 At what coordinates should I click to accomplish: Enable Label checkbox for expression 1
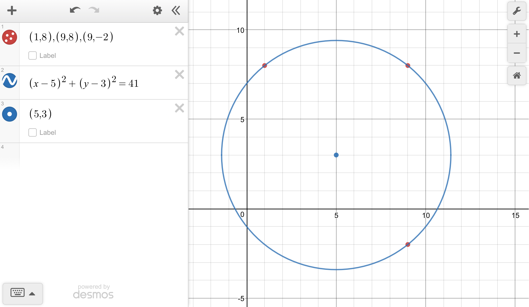click(33, 56)
